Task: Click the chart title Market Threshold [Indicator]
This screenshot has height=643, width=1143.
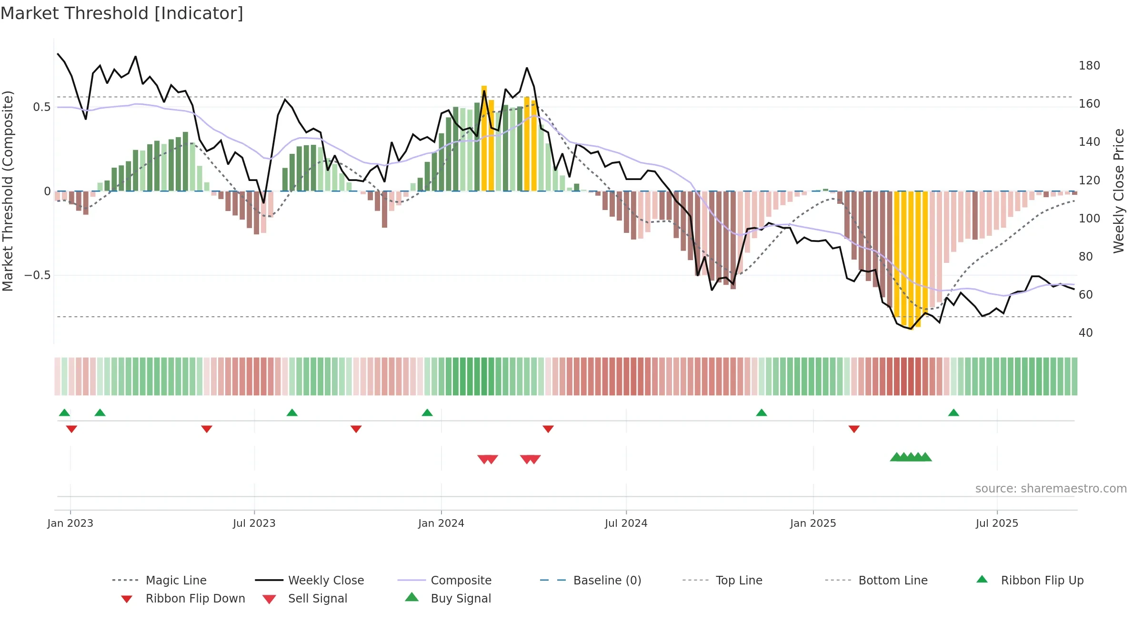Action: 122,13
